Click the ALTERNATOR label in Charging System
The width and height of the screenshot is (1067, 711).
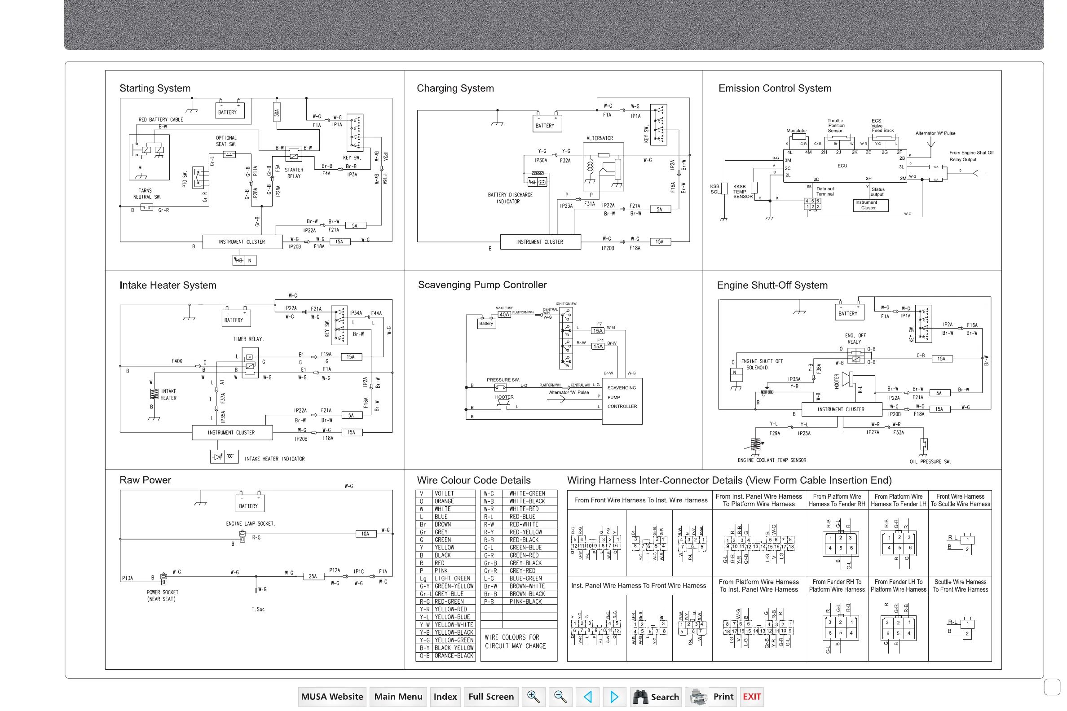599,138
